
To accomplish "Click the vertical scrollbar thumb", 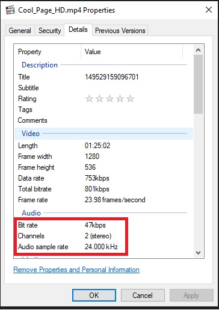I will point(198,84).
